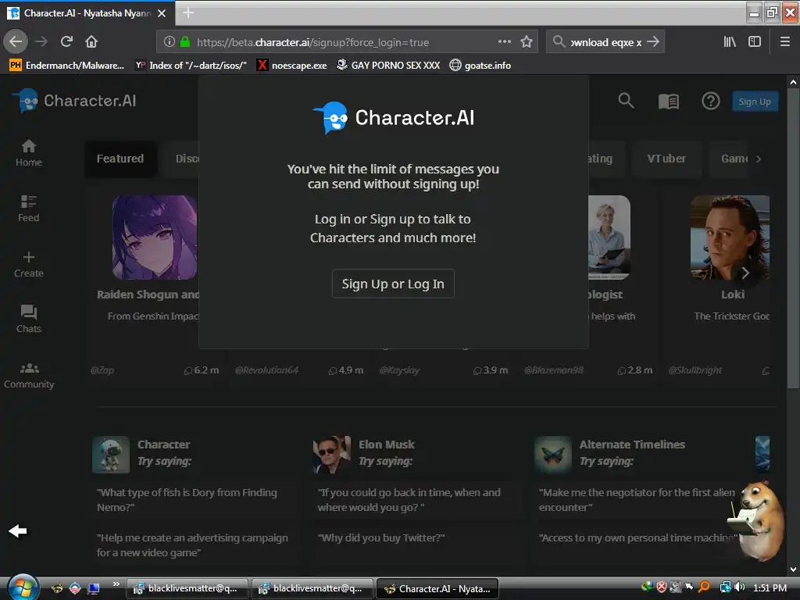Click the white back arrow at bottom left
Screen dimensions: 800x600
click(17, 531)
